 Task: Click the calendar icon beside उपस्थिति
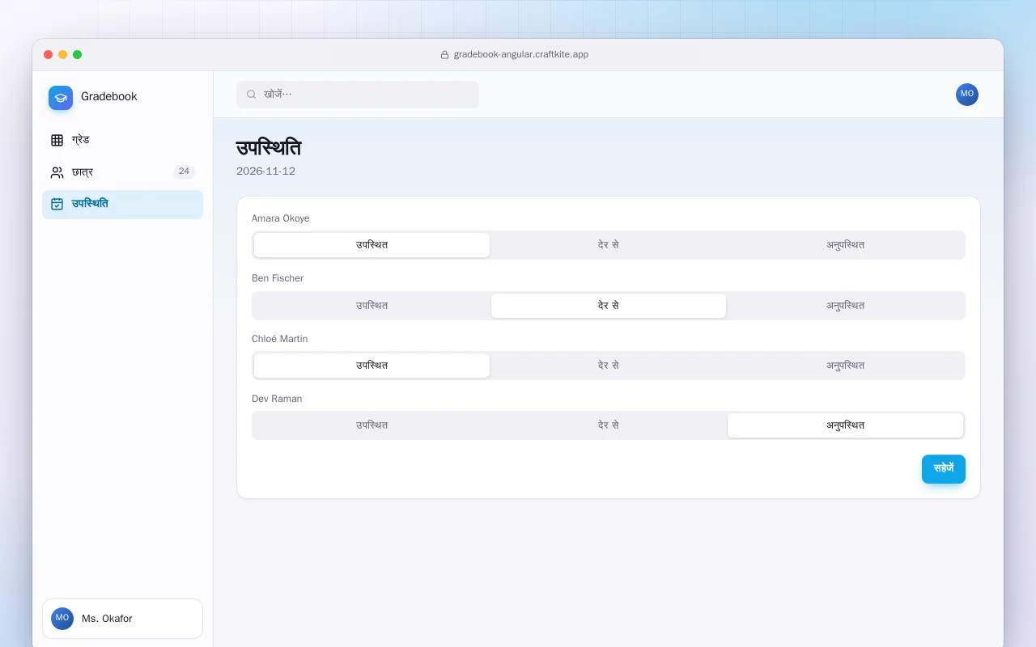pyautogui.click(x=57, y=204)
